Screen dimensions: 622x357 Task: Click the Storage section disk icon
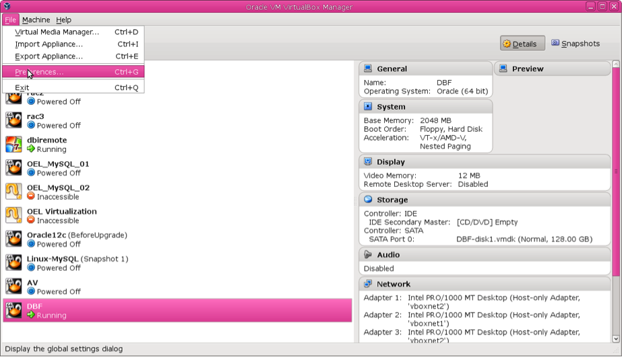coord(368,200)
